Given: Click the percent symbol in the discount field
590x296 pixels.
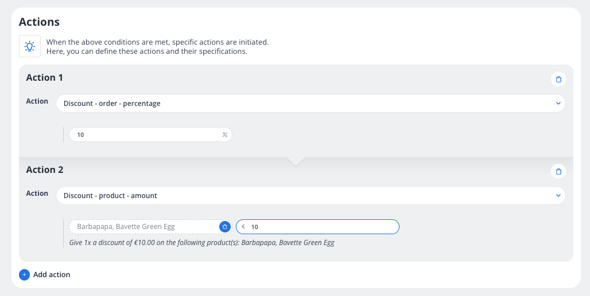Looking at the screenshot, I should tap(225, 135).
